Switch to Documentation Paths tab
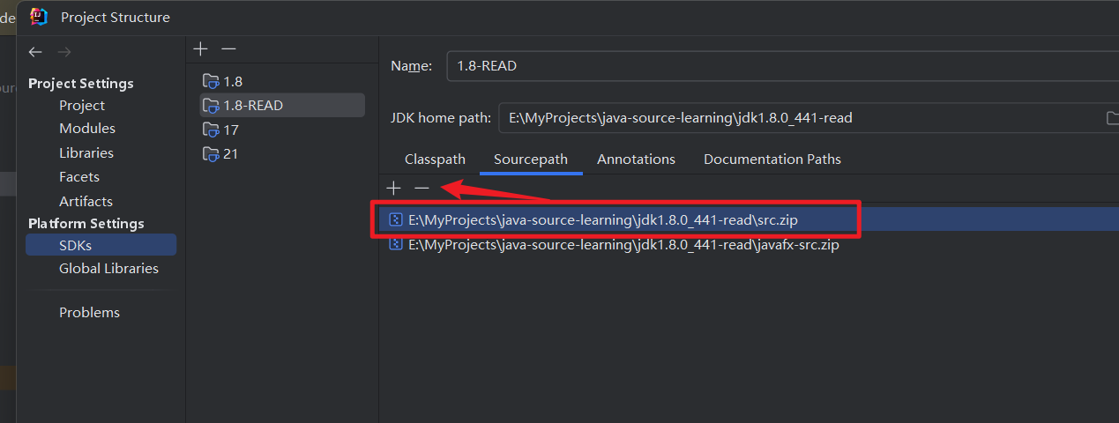The width and height of the screenshot is (1119, 423). coord(772,160)
